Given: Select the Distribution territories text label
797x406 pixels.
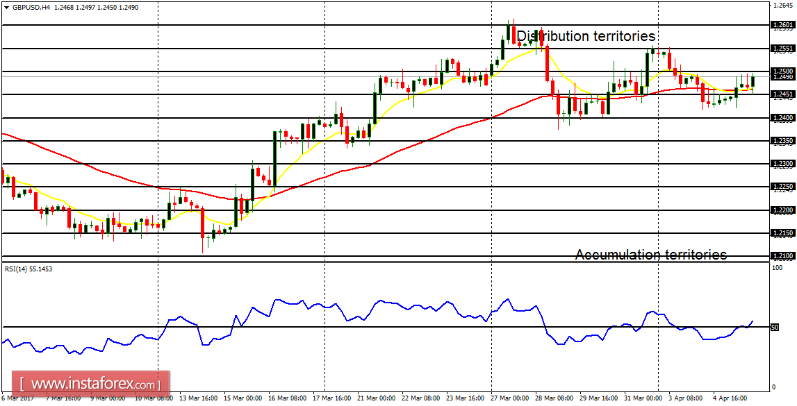Looking at the screenshot, I should (x=586, y=36).
